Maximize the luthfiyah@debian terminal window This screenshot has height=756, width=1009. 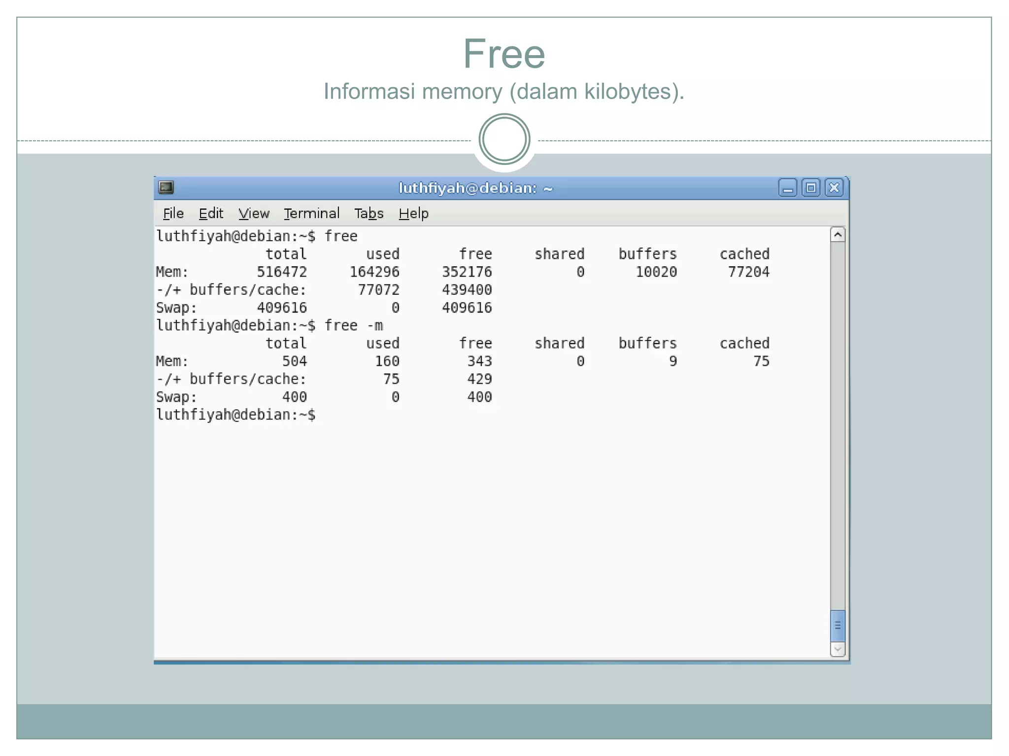811,188
